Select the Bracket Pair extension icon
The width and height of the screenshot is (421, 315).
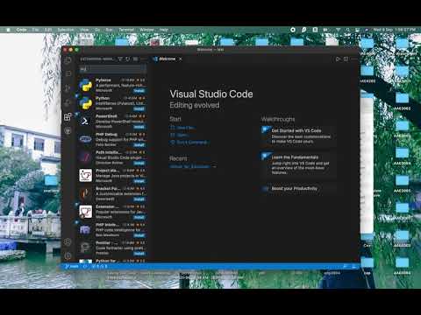point(86,193)
